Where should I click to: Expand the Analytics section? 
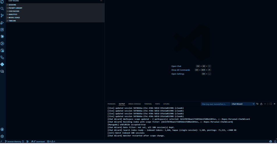(55, 14)
